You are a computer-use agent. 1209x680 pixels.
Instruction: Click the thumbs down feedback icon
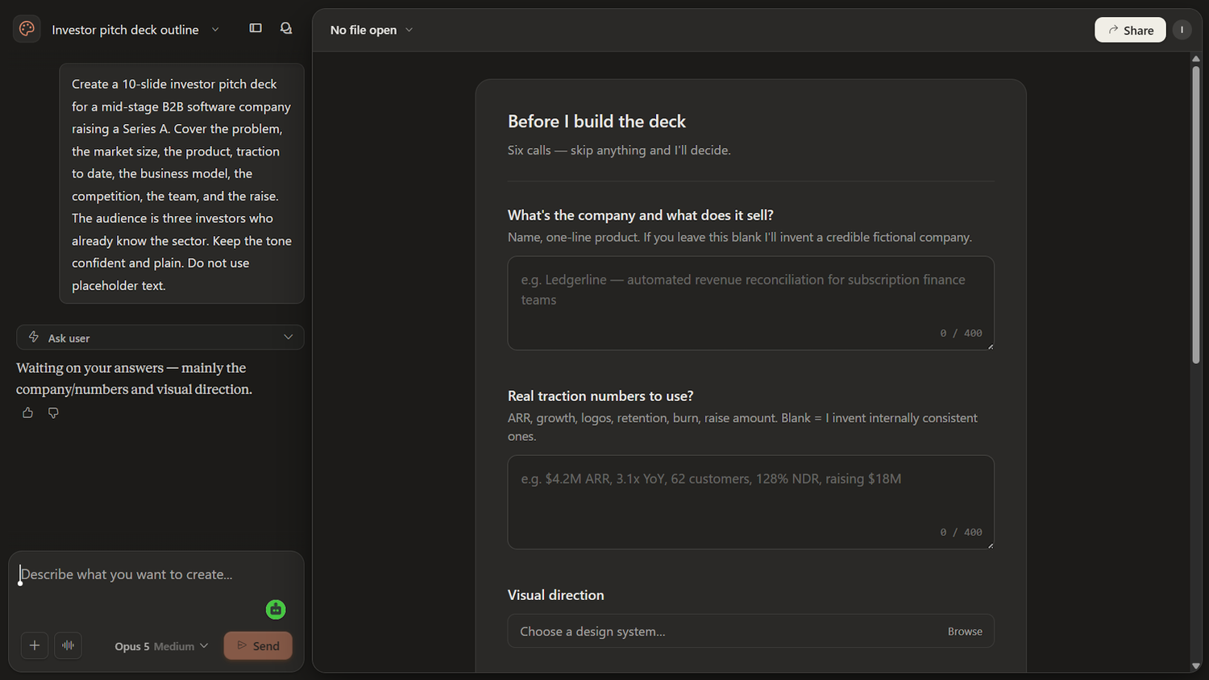tap(53, 413)
